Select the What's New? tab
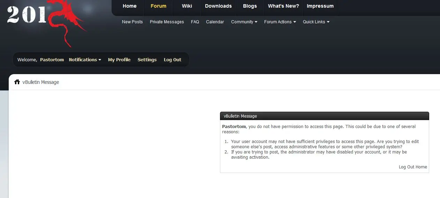The image size is (440, 198). 283,6
